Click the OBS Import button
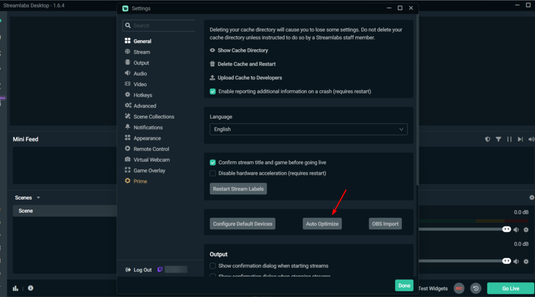This screenshot has width=535, height=297. pyautogui.click(x=385, y=224)
